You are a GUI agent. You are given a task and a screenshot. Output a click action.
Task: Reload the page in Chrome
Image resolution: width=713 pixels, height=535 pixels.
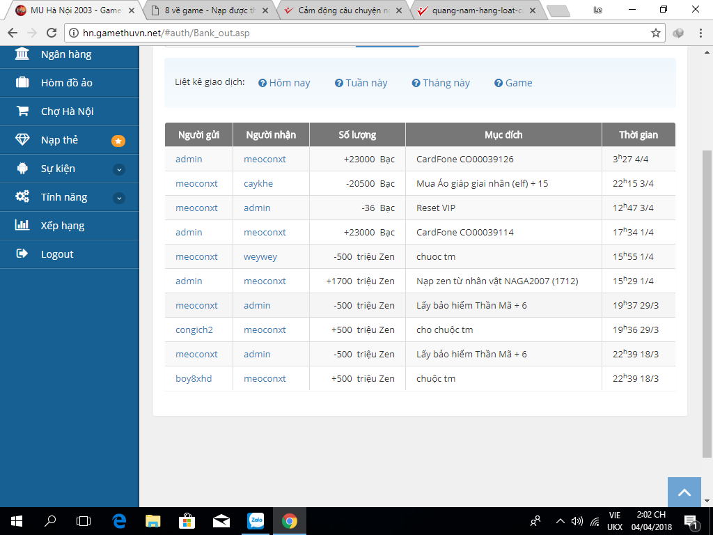pos(52,33)
